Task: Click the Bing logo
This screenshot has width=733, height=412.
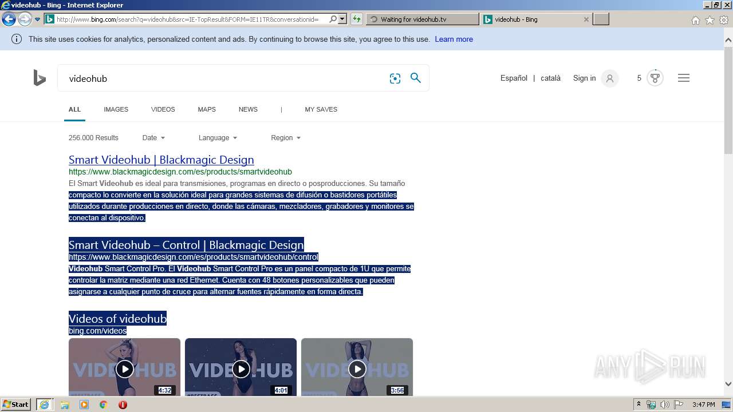Action: pyautogui.click(x=40, y=78)
